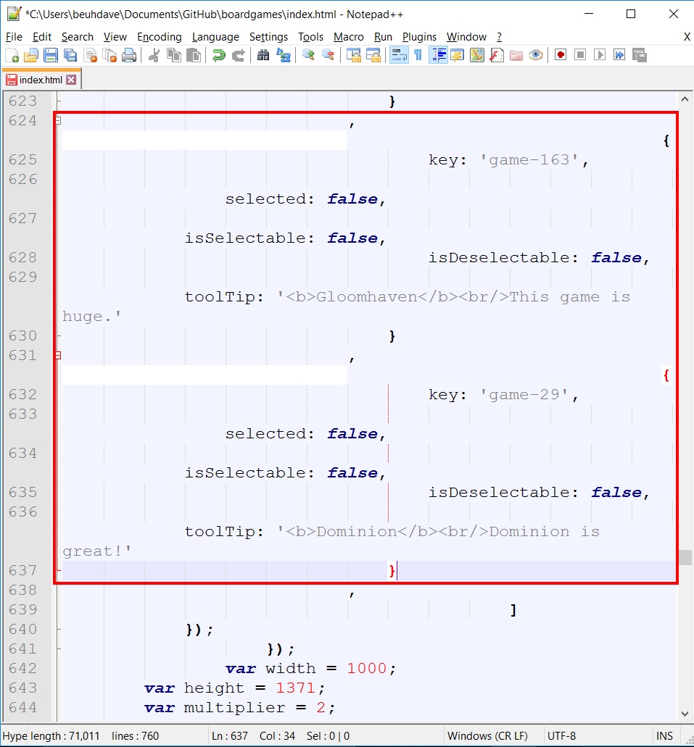
Task: Click the Save All toolbar icon
Action: pos(70,55)
